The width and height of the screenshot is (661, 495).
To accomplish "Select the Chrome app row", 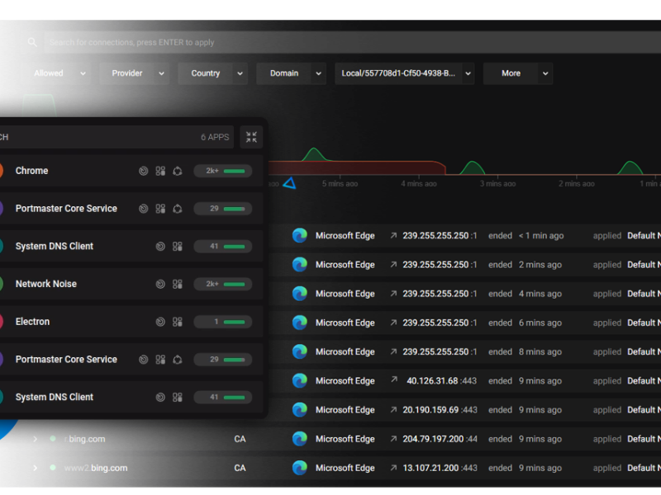I will (x=131, y=171).
